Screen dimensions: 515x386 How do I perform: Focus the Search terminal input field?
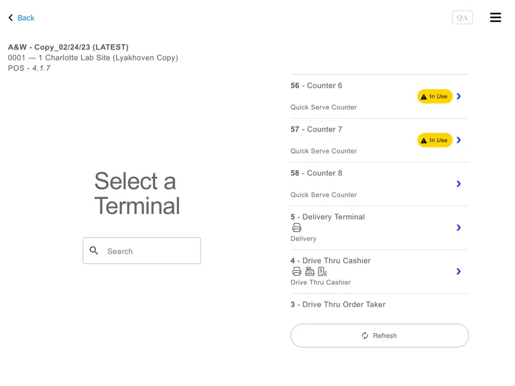[141, 251]
